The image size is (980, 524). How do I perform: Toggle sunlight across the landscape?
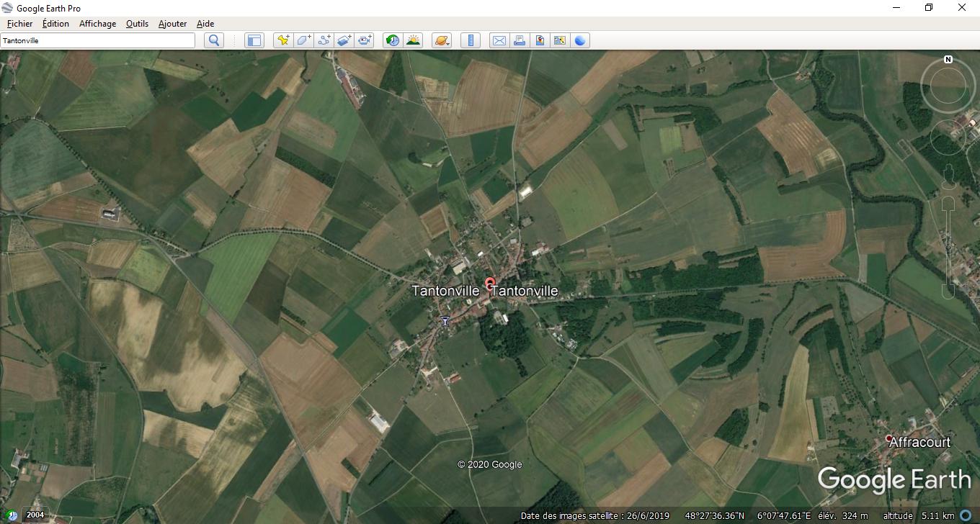413,40
